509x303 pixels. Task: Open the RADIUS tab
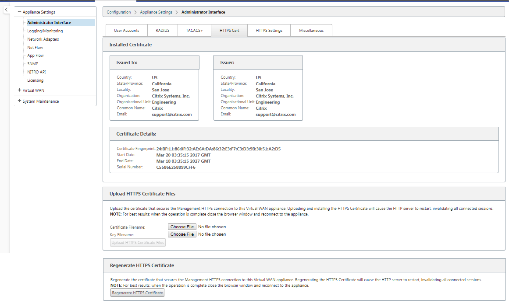click(163, 31)
